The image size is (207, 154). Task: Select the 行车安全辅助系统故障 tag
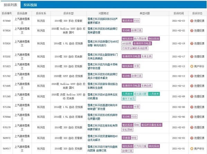pos(135,48)
